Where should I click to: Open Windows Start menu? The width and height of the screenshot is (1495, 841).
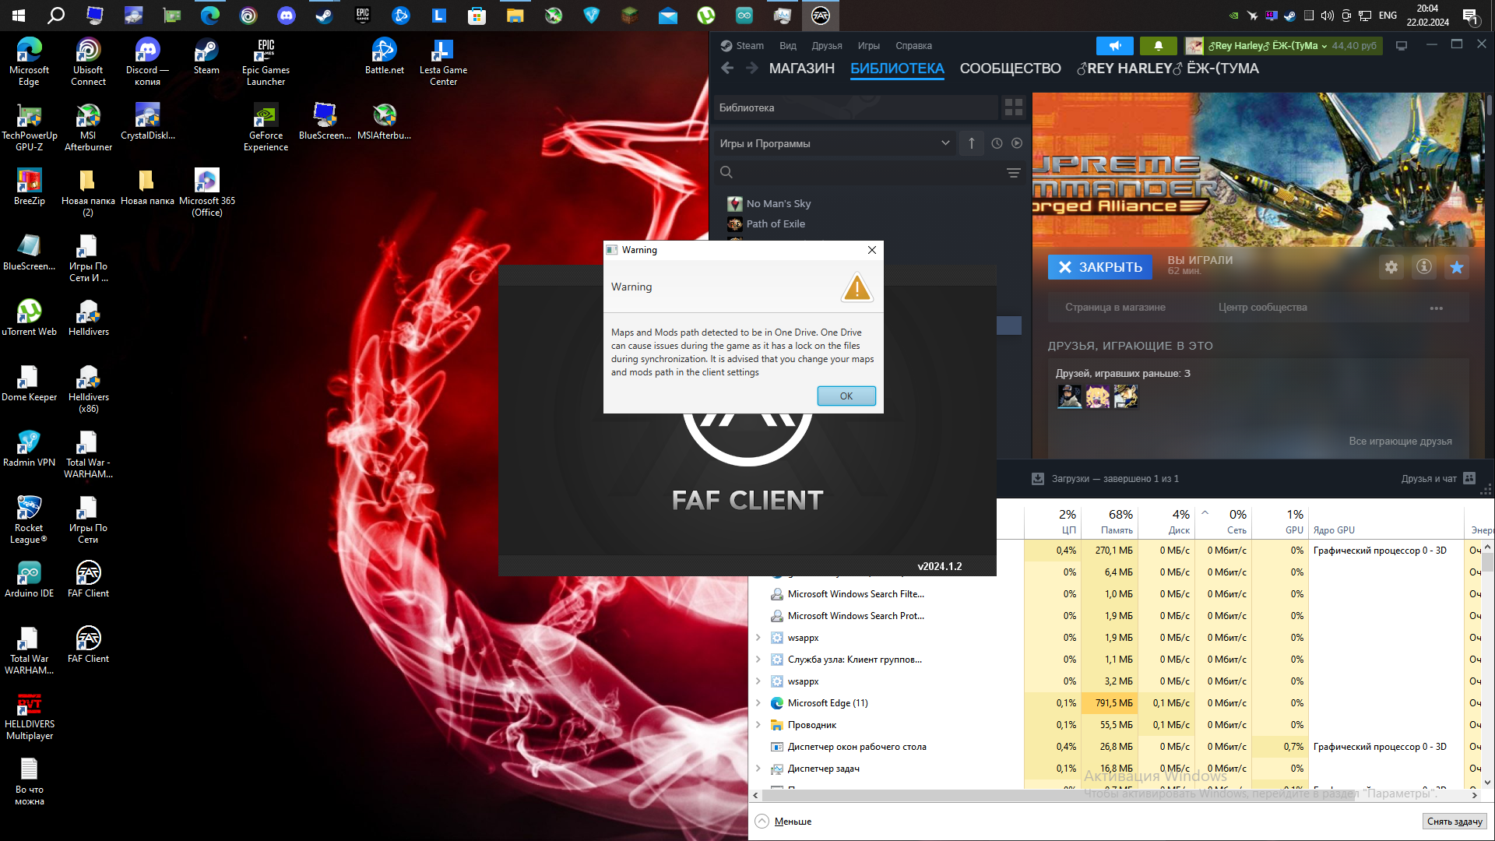(19, 15)
